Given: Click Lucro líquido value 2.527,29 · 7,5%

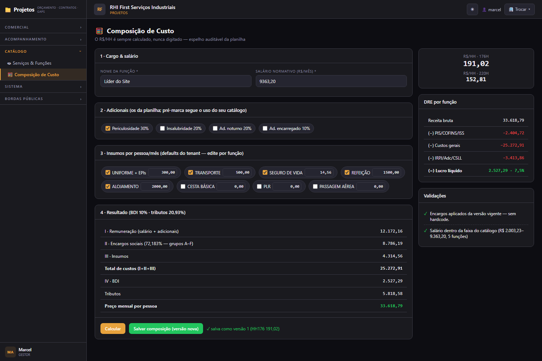Looking at the screenshot, I should [x=506, y=171].
